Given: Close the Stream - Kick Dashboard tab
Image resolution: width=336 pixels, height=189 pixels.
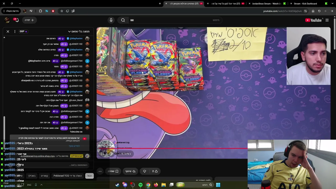Looking at the screenshot, I should tap(291, 4).
